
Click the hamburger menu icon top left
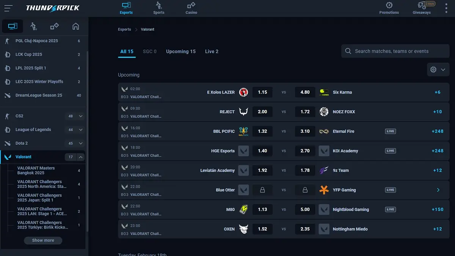(x=8, y=8)
